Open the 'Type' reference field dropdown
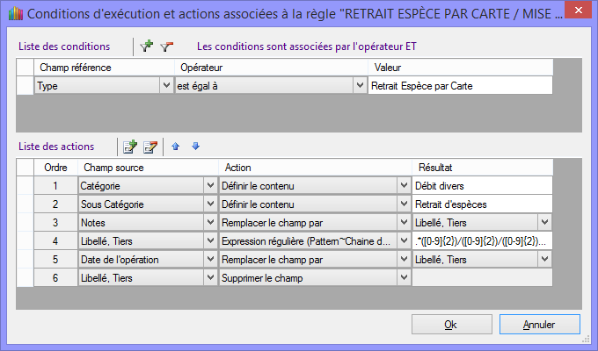Image resolution: width=598 pixels, height=351 pixels. tap(166, 85)
